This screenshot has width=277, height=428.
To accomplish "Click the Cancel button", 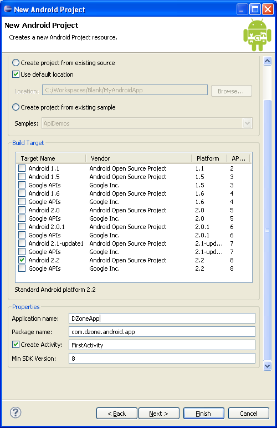I will click(x=248, y=413).
